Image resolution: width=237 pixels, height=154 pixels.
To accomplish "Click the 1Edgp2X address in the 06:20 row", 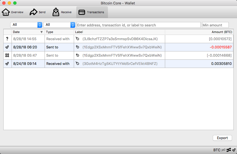I will tap(122, 47).
